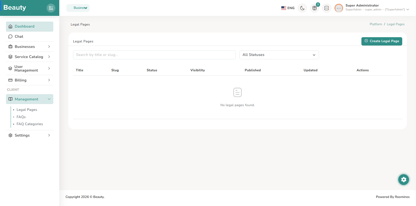Open the floating theme settings gear
This screenshot has height=206, width=416.
pyautogui.click(x=404, y=179)
